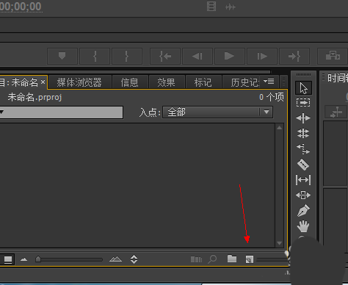
Task: Click Automate to Sequence icon
Action: (x=196, y=259)
